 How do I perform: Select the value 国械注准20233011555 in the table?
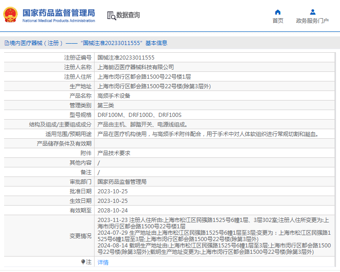(x=126, y=57)
